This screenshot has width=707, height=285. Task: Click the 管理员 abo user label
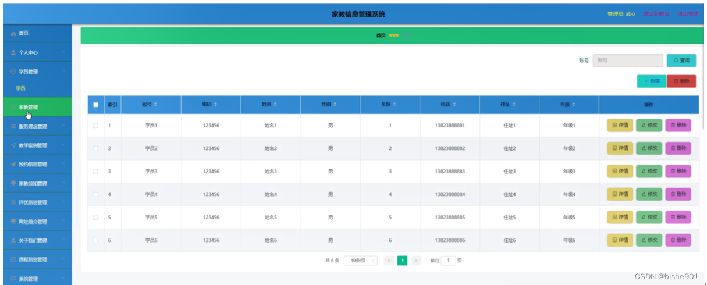coord(621,14)
